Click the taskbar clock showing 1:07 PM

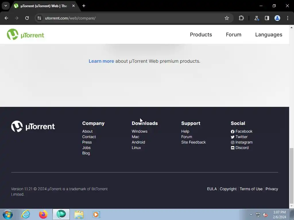click(279, 215)
